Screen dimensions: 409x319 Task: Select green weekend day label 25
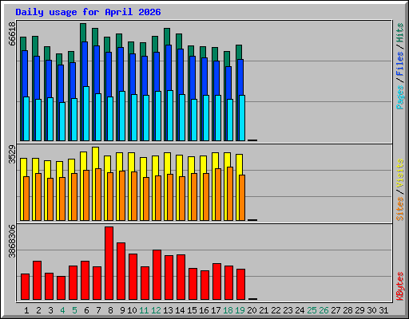click(312, 310)
